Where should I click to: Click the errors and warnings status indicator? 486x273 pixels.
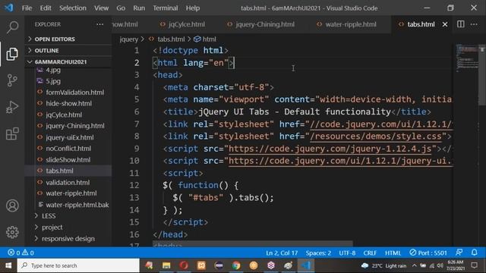pyautogui.click(x=21, y=253)
